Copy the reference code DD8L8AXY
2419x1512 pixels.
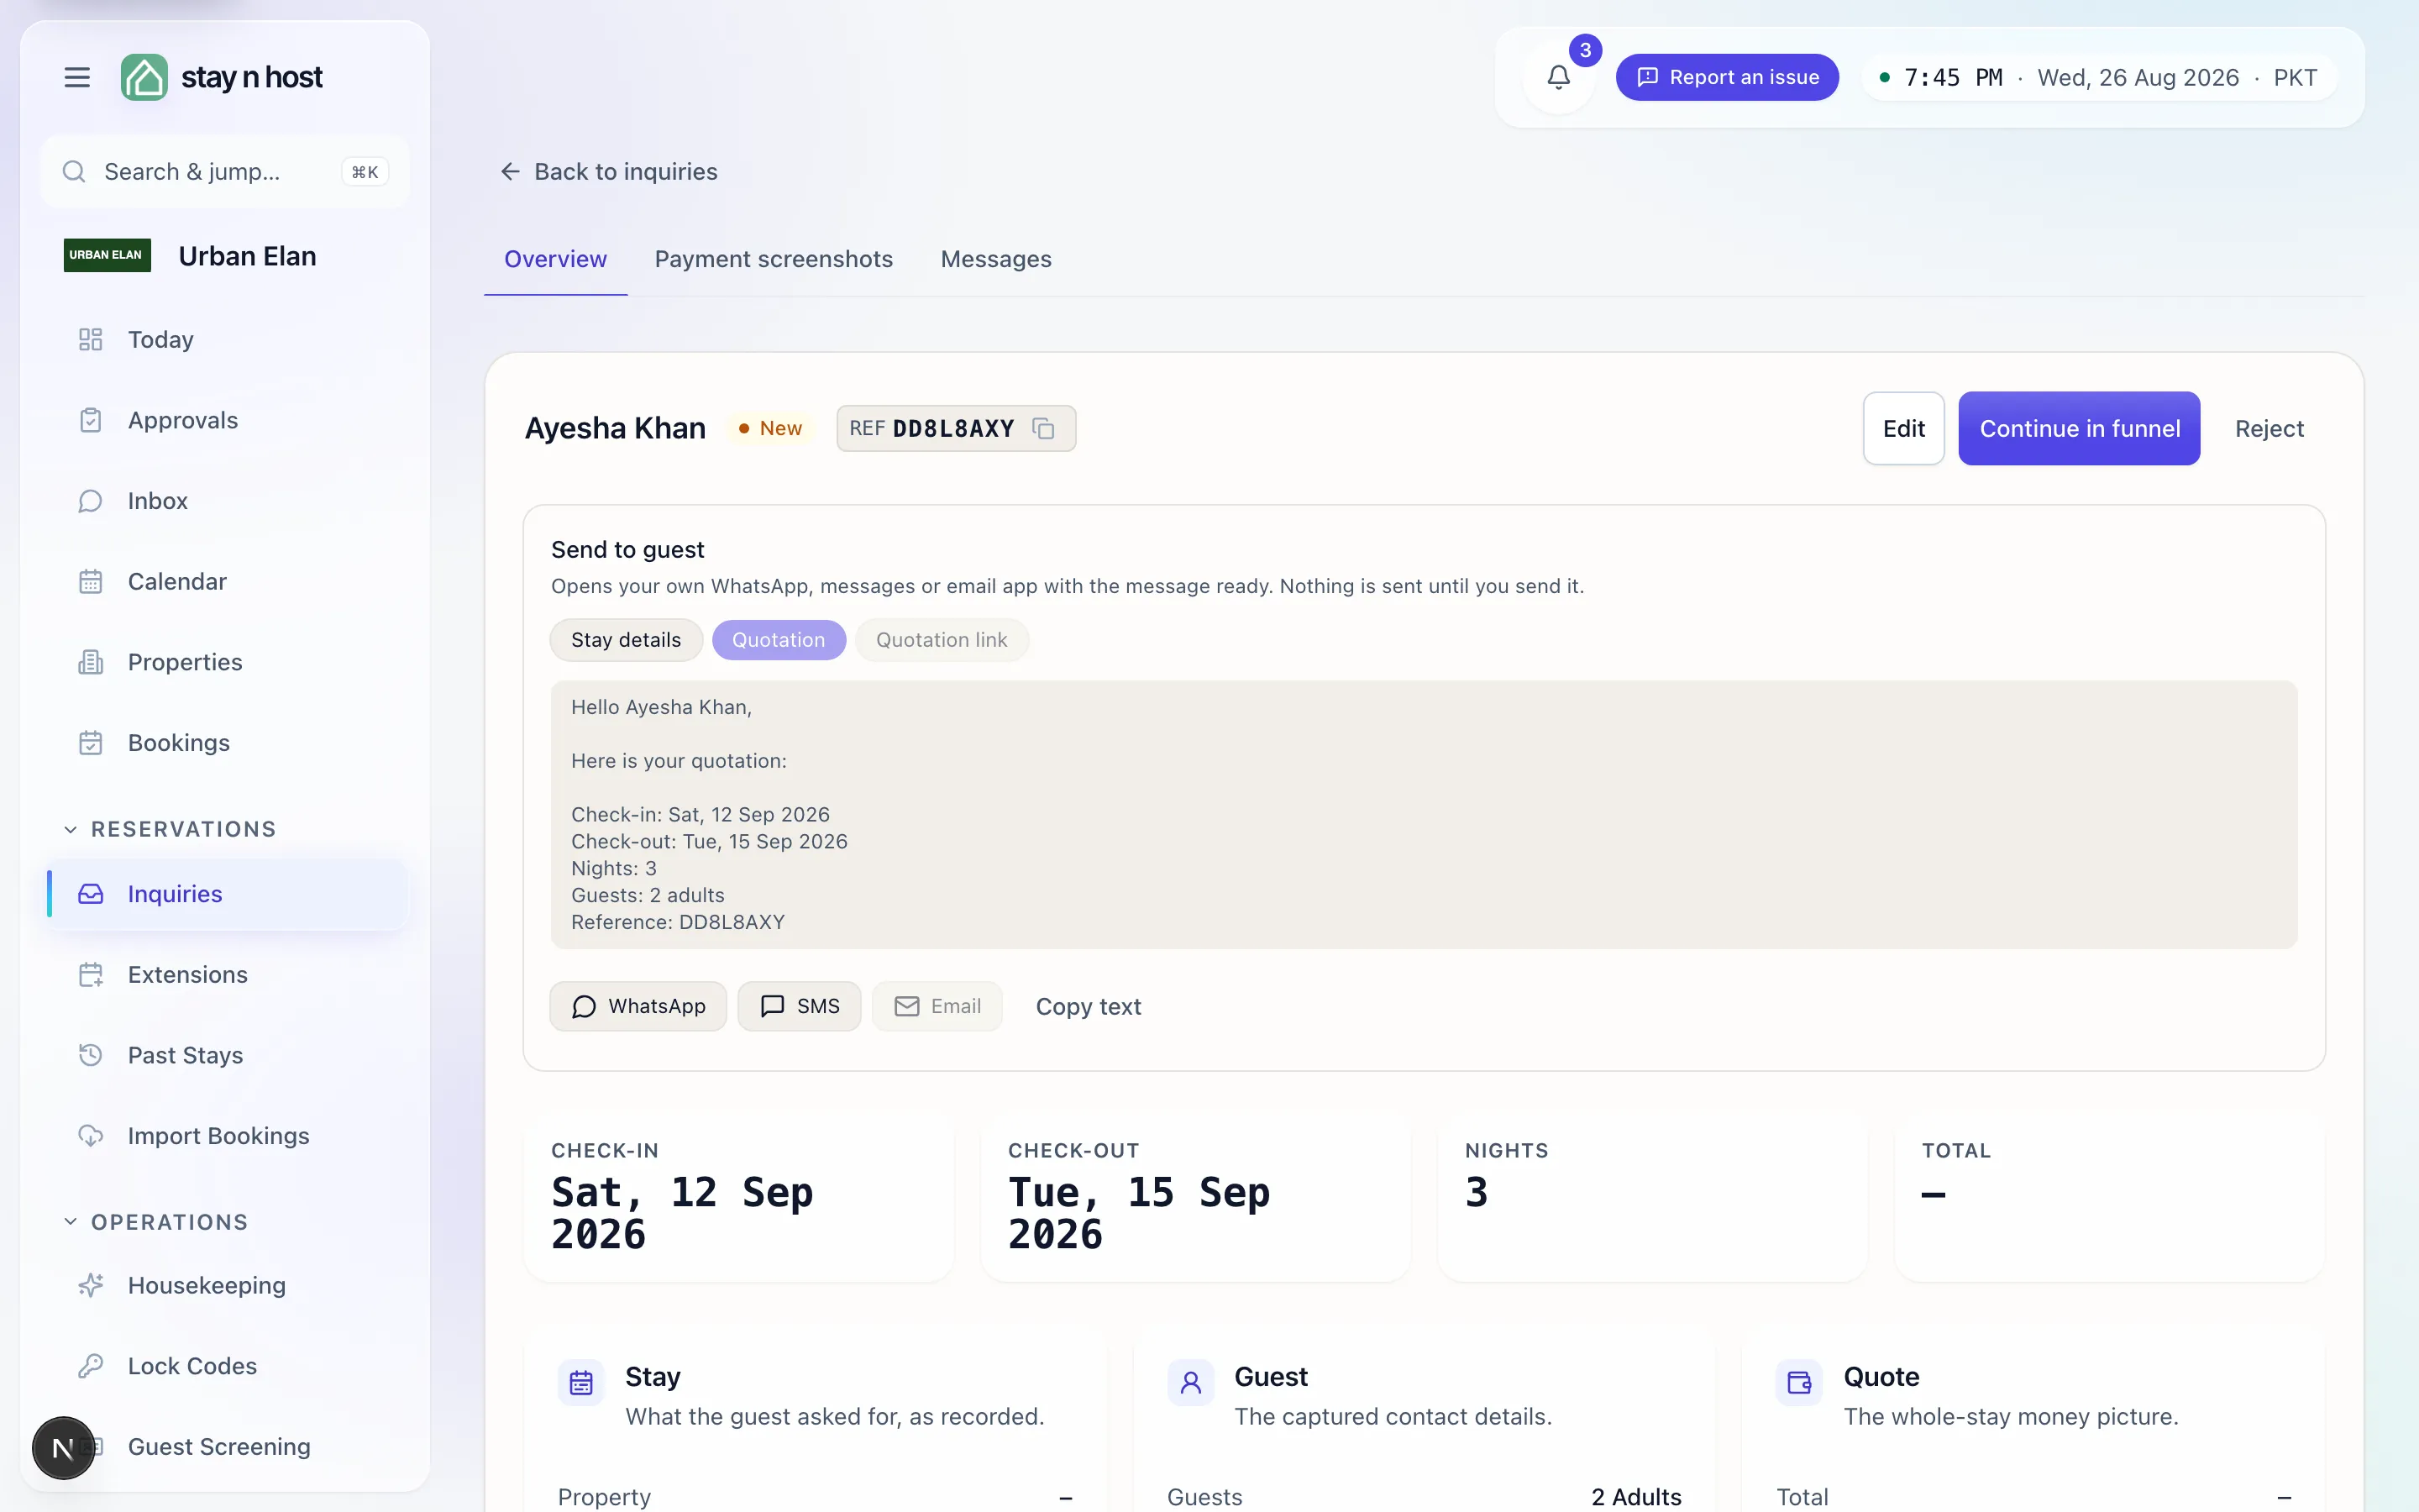point(1043,429)
